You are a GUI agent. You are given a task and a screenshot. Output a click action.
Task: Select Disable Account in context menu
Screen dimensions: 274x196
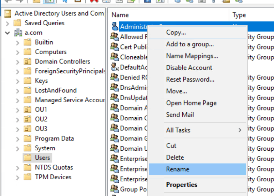(197, 68)
